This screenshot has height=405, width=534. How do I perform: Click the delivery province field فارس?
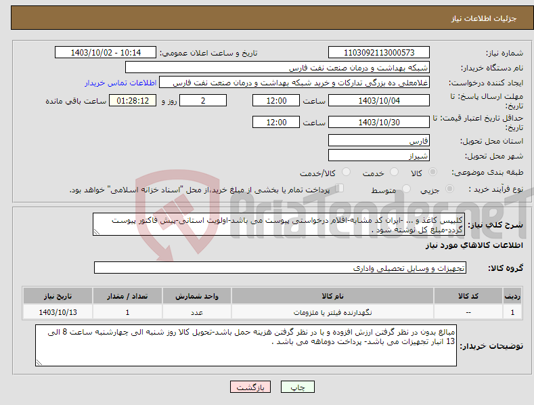(x=379, y=140)
